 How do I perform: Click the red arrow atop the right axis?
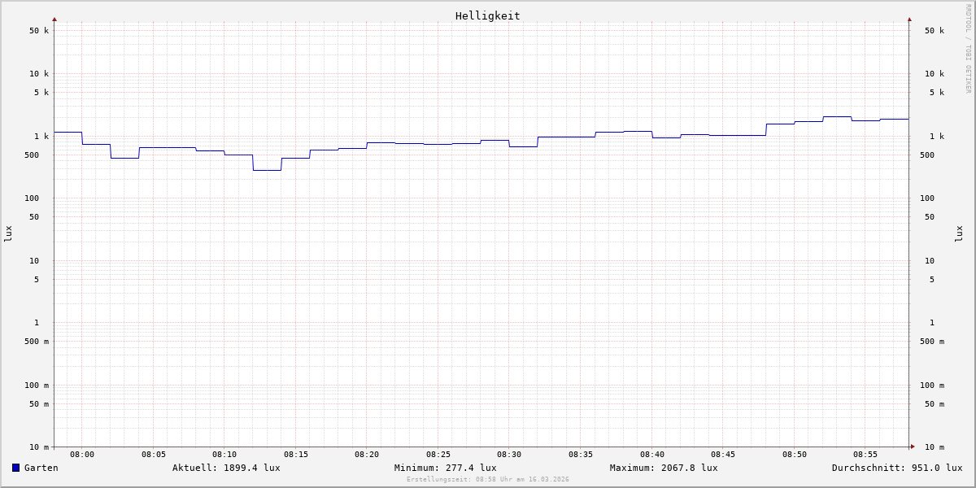pyautogui.click(x=909, y=19)
